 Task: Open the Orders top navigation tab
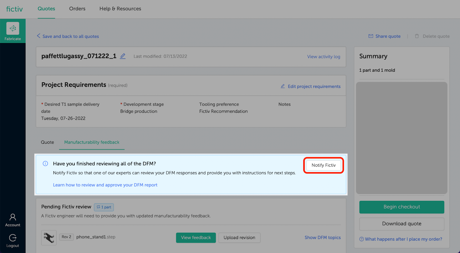coord(77,9)
